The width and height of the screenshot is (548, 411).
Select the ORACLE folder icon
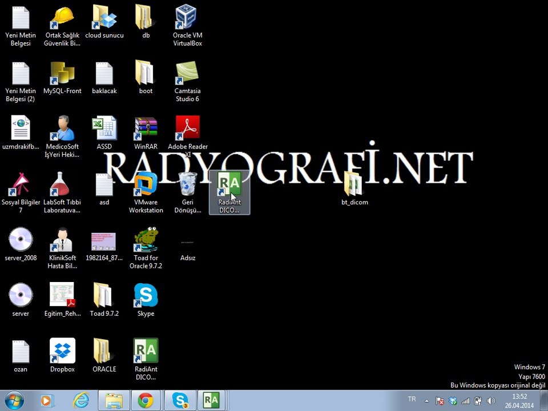point(104,356)
